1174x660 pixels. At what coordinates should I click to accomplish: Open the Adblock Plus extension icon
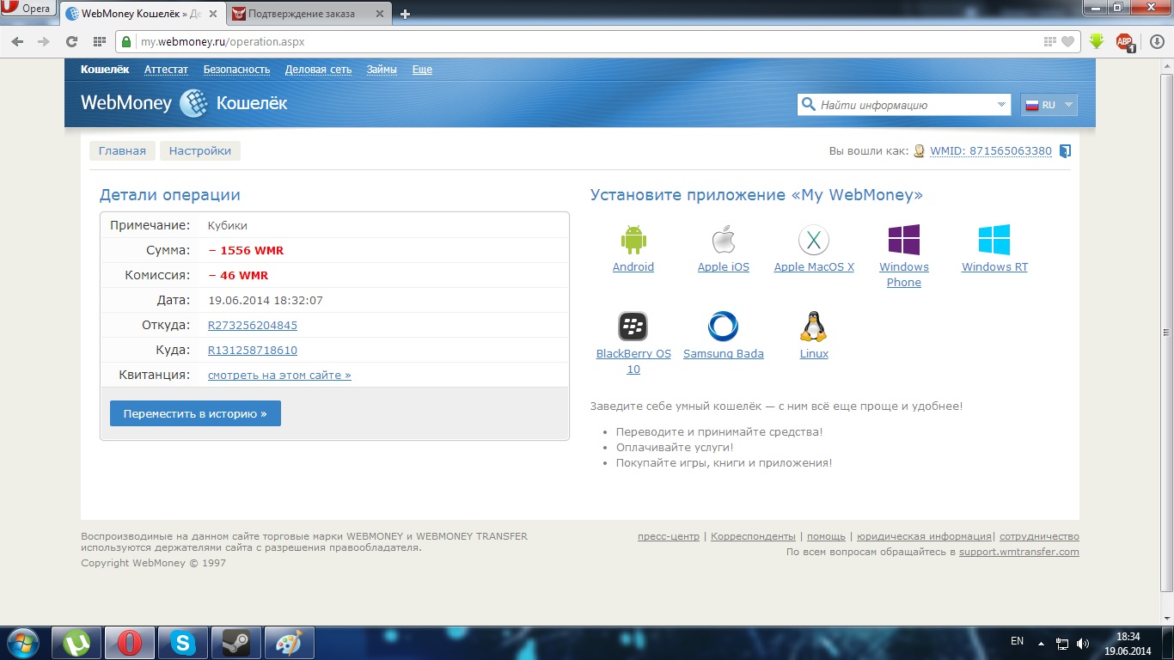[x=1124, y=41]
